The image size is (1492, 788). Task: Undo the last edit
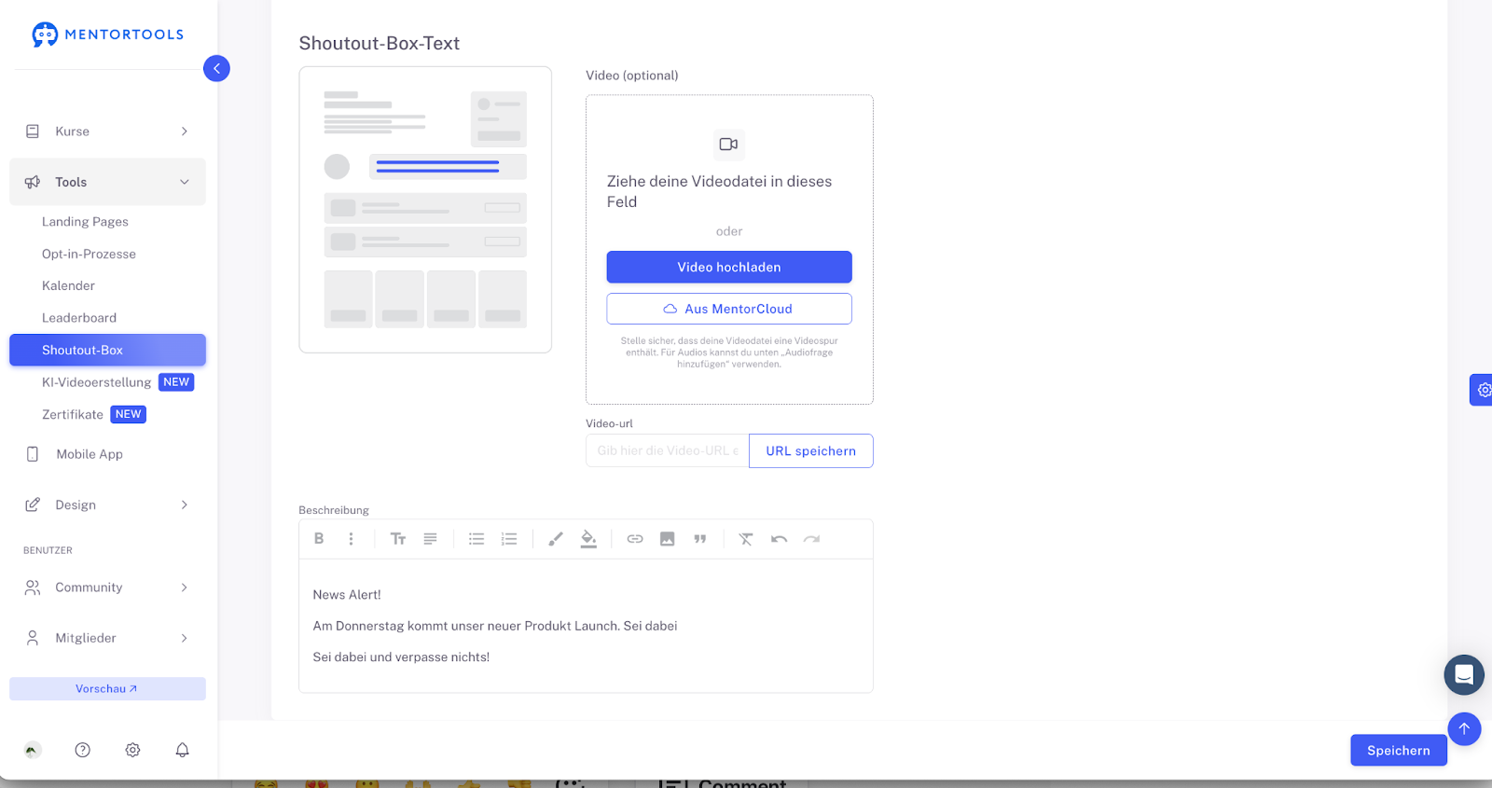tap(779, 539)
